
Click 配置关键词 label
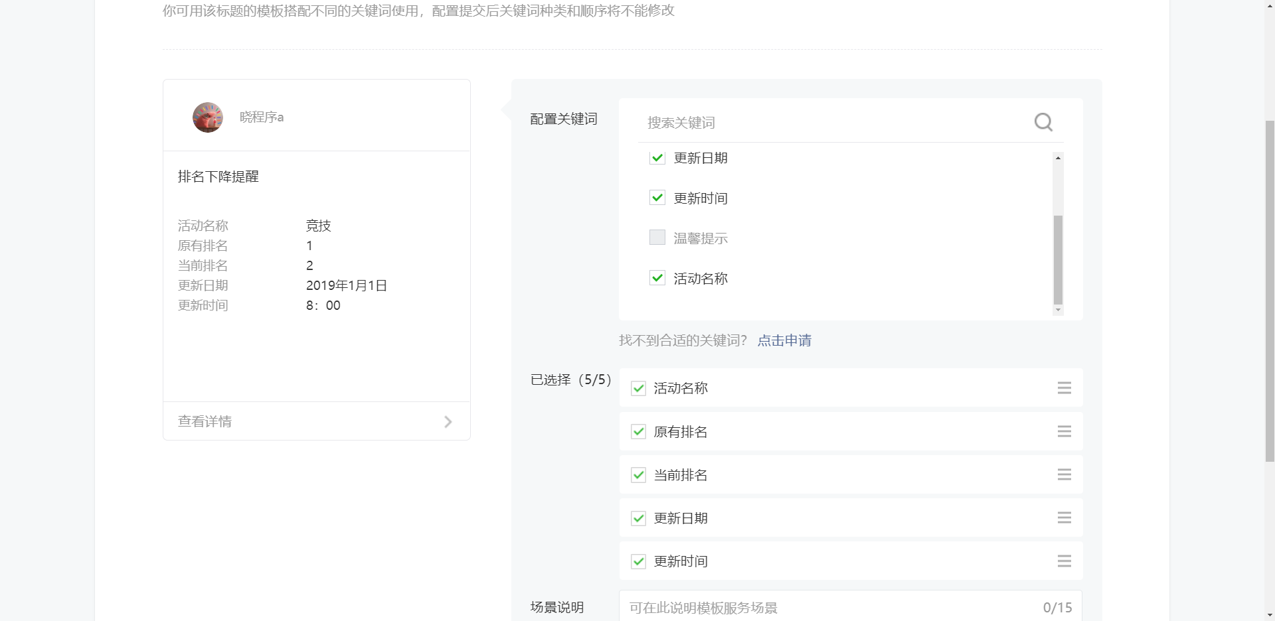click(564, 119)
